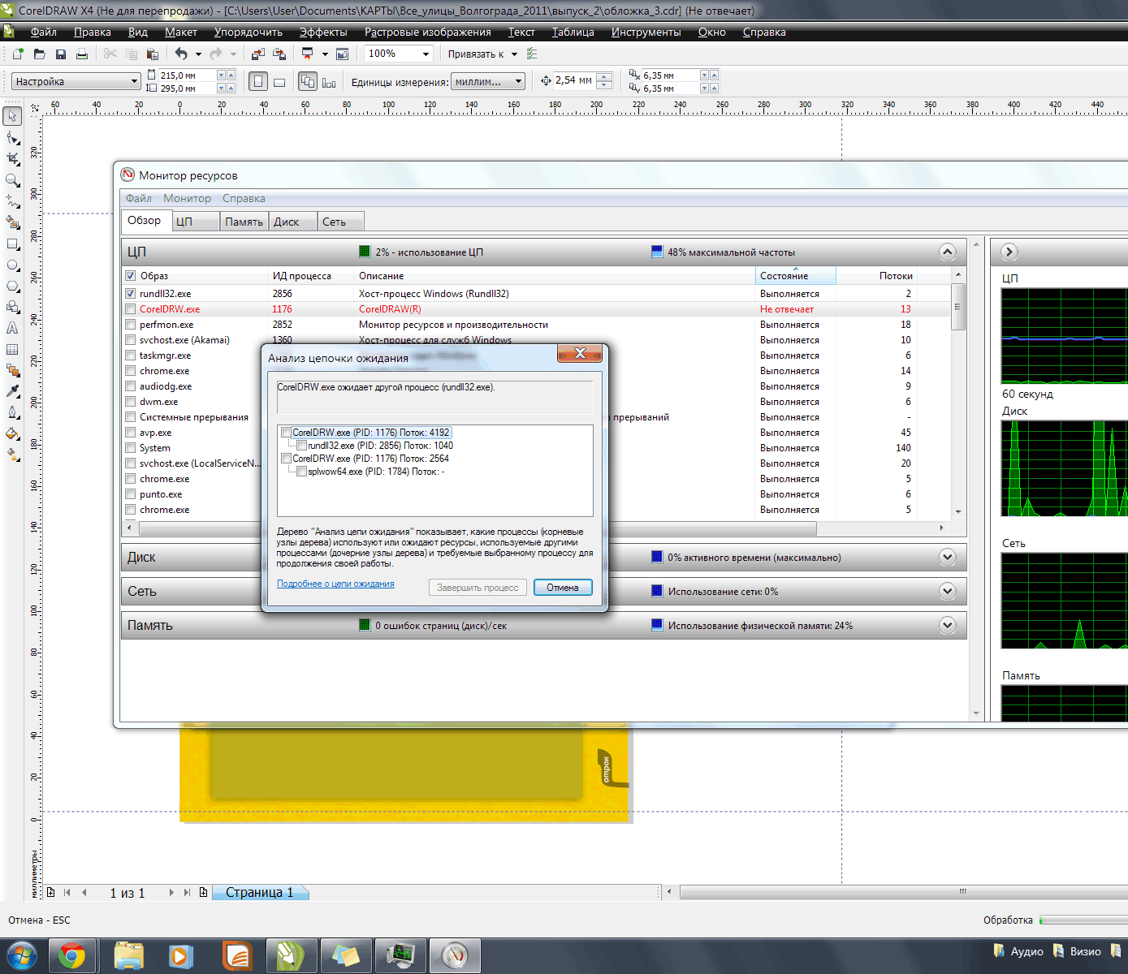Click the Состояние column header
The width and height of the screenshot is (1128, 974).
[x=795, y=275]
